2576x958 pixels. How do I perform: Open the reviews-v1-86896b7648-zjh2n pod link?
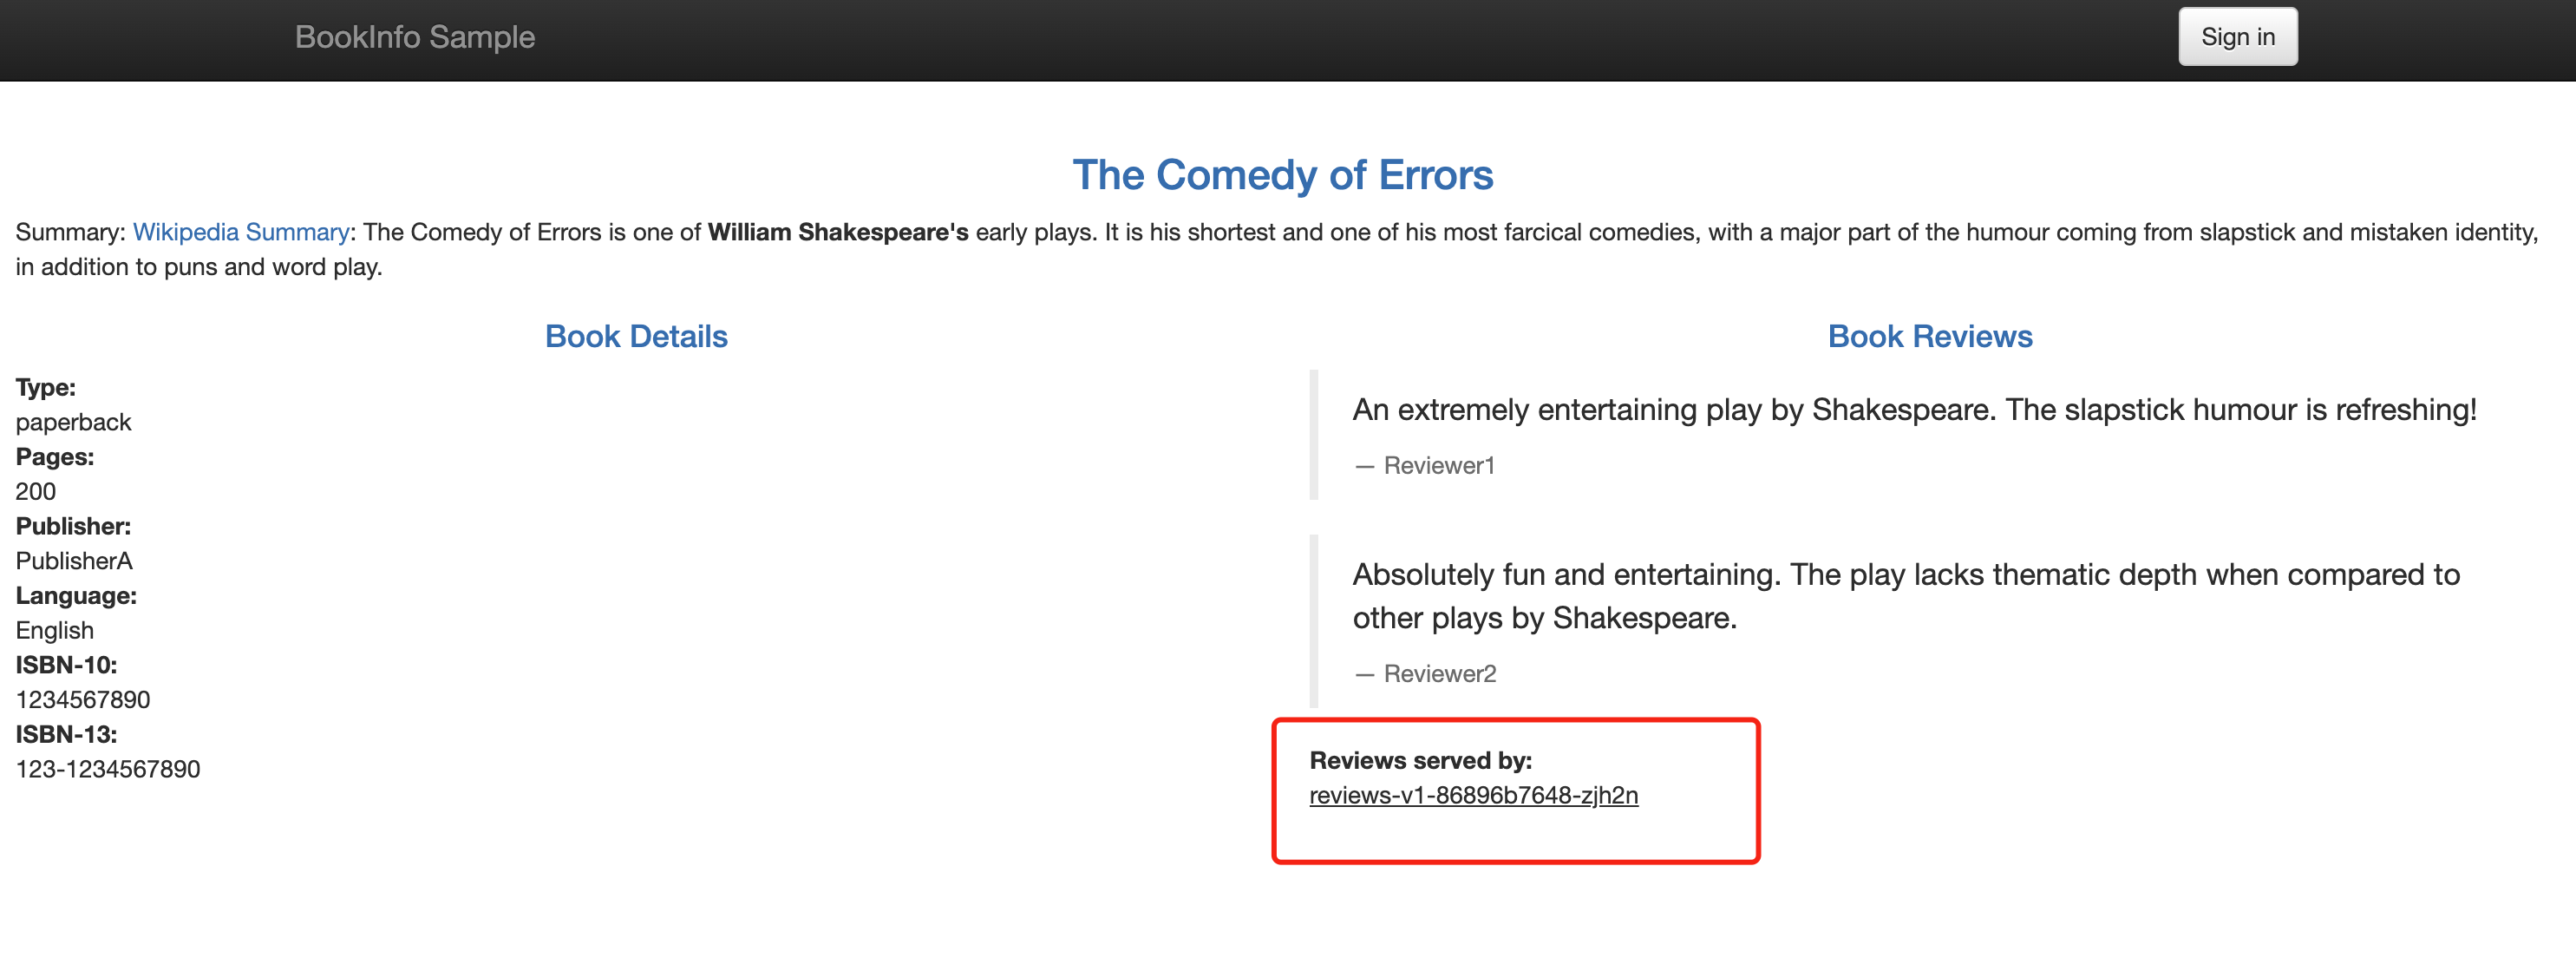click(1473, 795)
